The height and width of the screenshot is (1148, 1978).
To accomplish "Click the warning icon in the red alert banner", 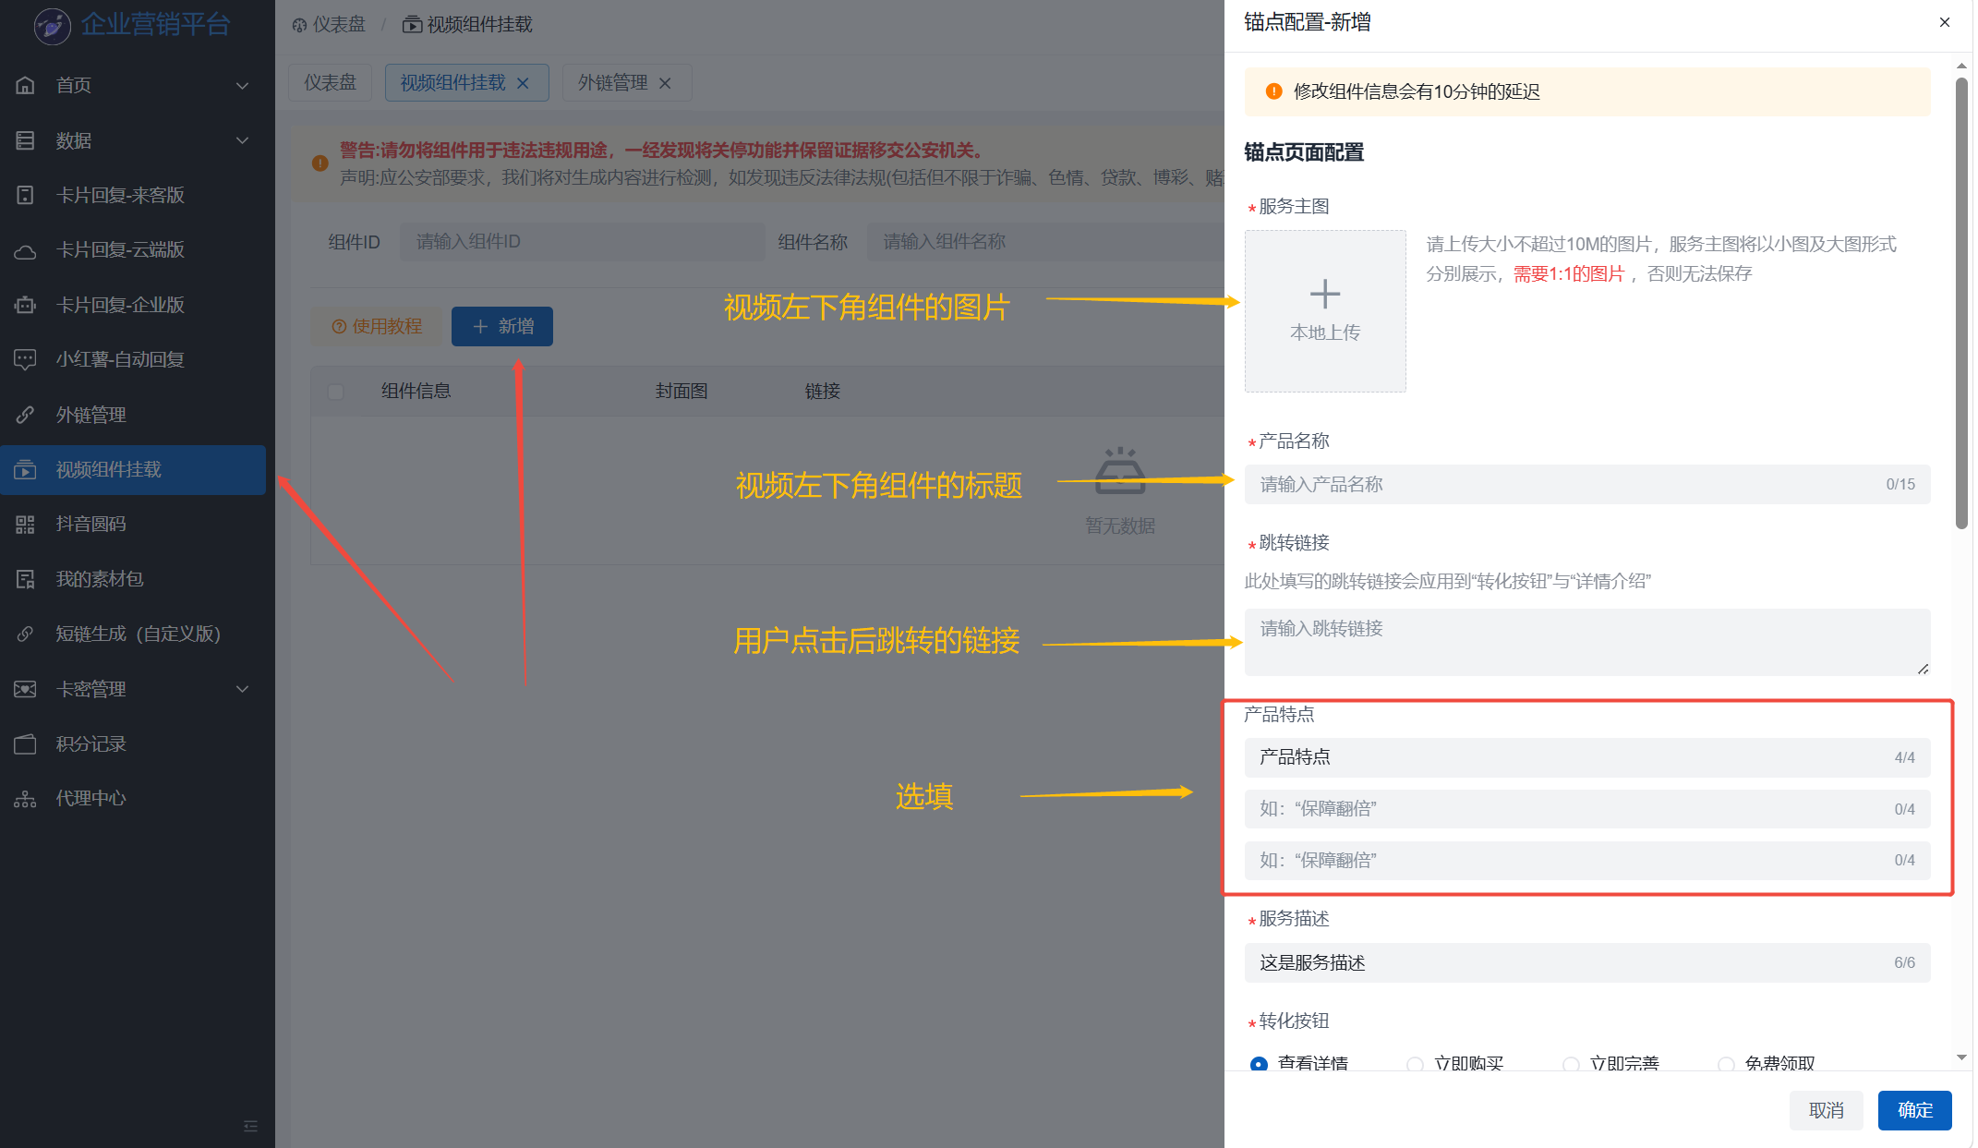I will click(x=320, y=163).
